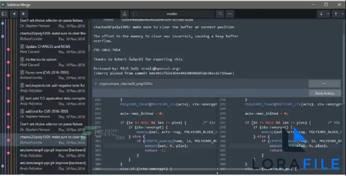Click file count badge on Fix no-cms commit

[x=22, y=72]
